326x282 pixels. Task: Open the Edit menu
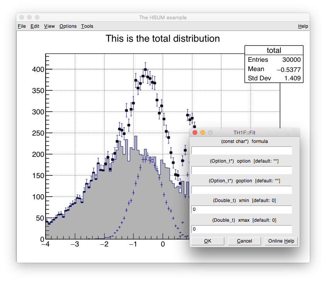click(35, 26)
